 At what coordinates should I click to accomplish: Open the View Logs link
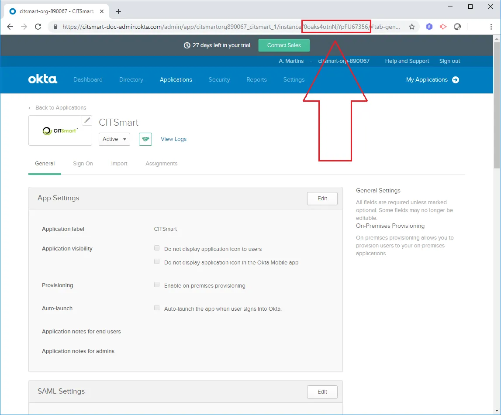[173, 139]
